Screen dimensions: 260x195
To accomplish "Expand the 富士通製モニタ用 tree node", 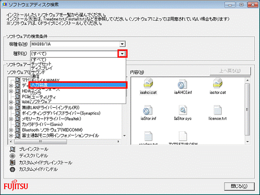I will (x=11, y=135).
